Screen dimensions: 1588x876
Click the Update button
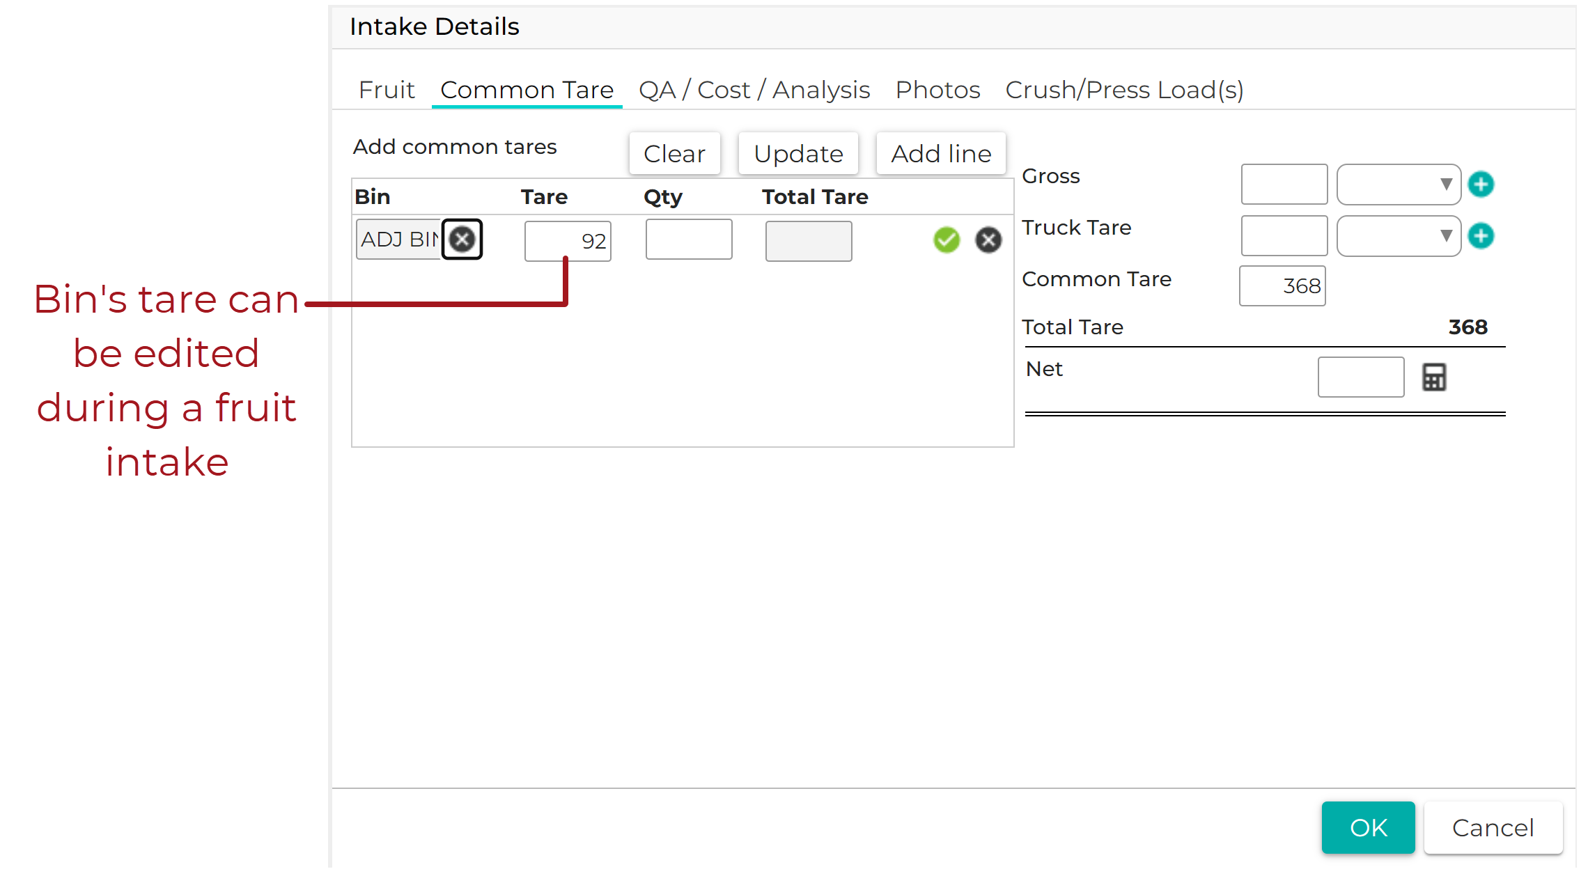pos(798,153)
